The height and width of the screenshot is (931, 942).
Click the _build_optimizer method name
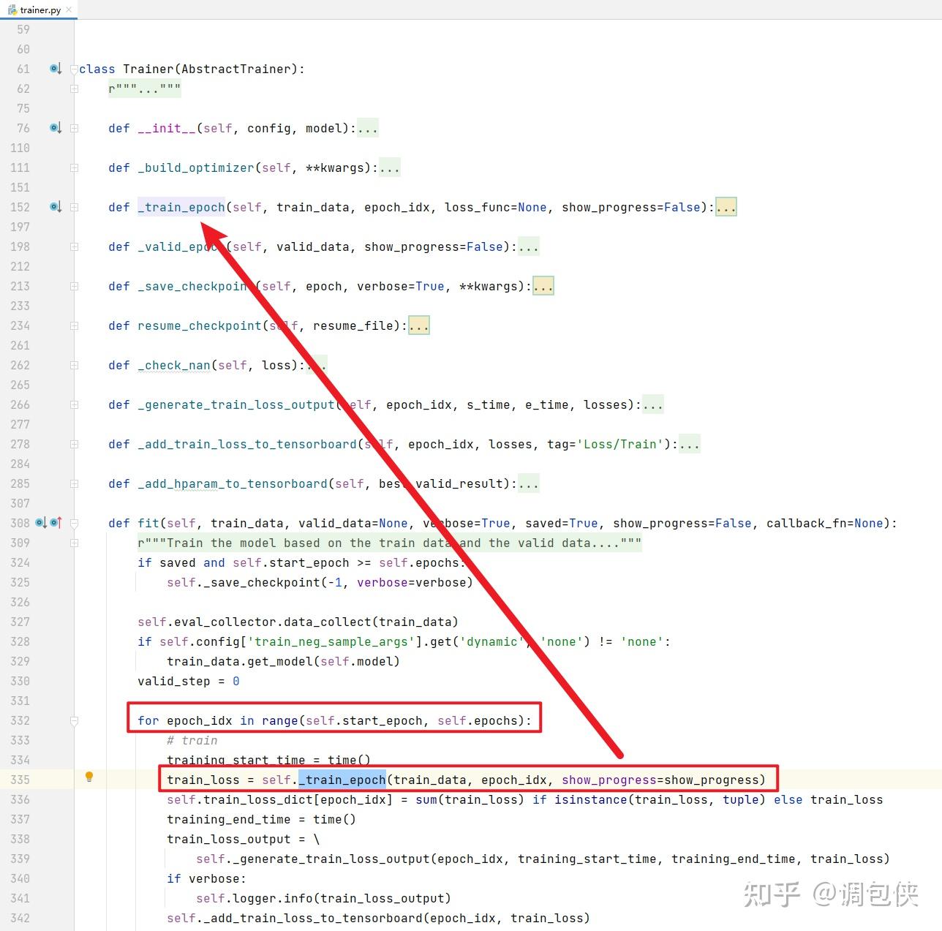click(x=196, y=167)
